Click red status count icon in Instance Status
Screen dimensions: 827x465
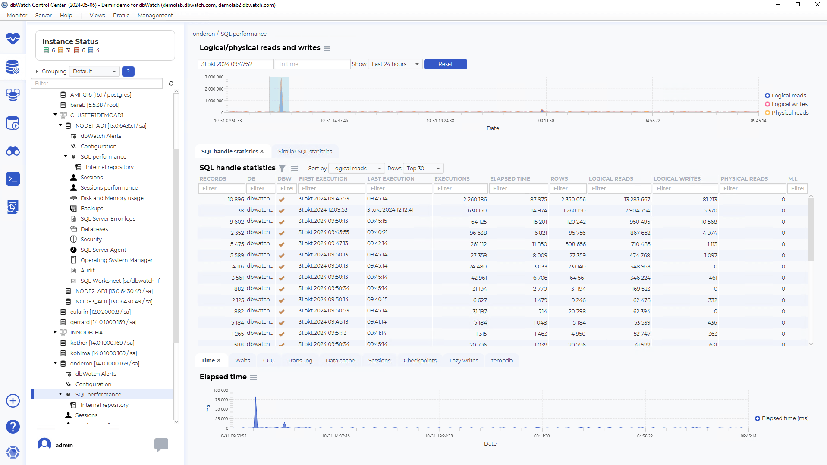pyautogui.click(x=76, y=50)
